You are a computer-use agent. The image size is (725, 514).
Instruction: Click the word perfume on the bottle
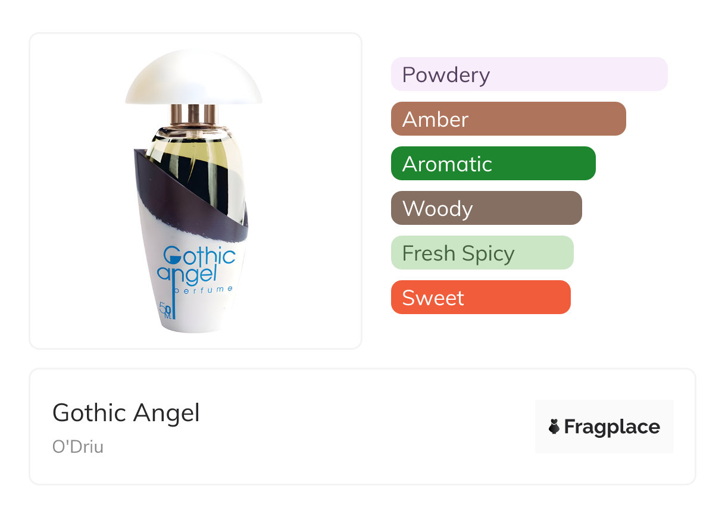click(204, 289)
